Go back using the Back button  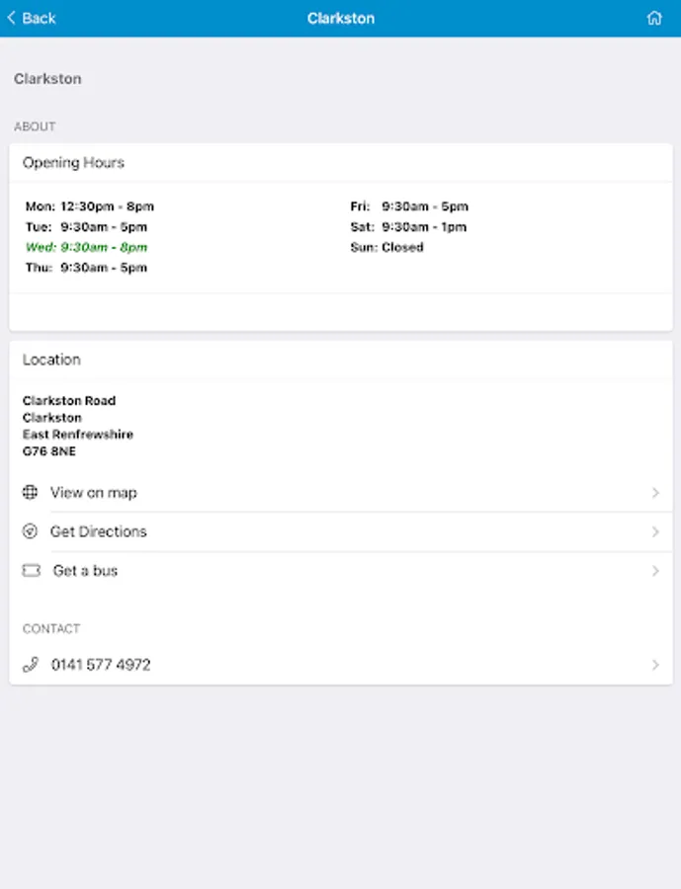(x=32, y=18)
